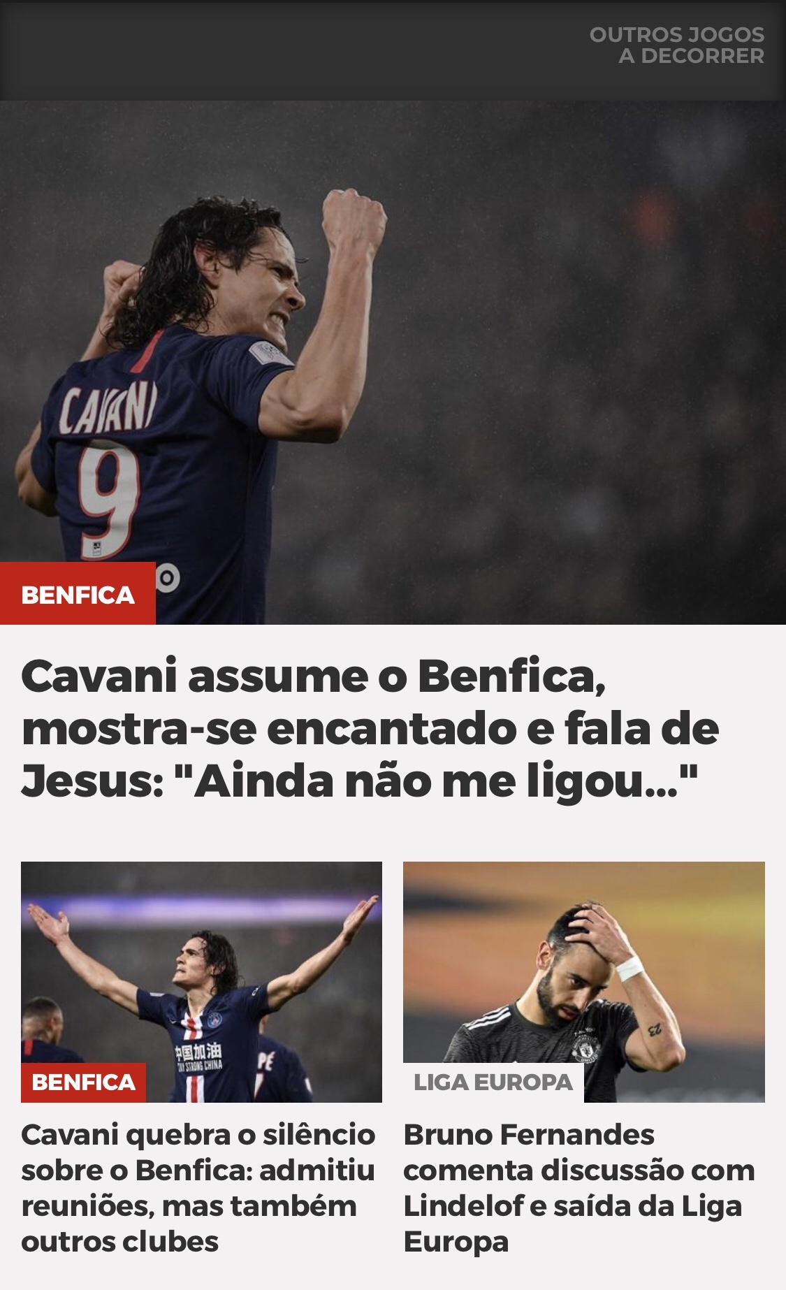
Task: Click Cavani's raised fist in hero photo
Action: coord(354,218)
